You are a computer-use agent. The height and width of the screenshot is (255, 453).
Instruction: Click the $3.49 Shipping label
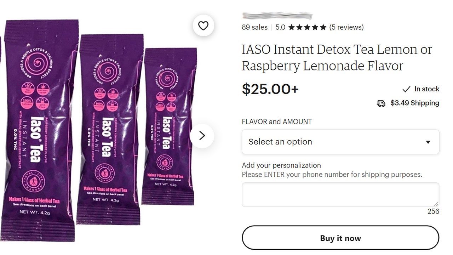pos(415,103)
